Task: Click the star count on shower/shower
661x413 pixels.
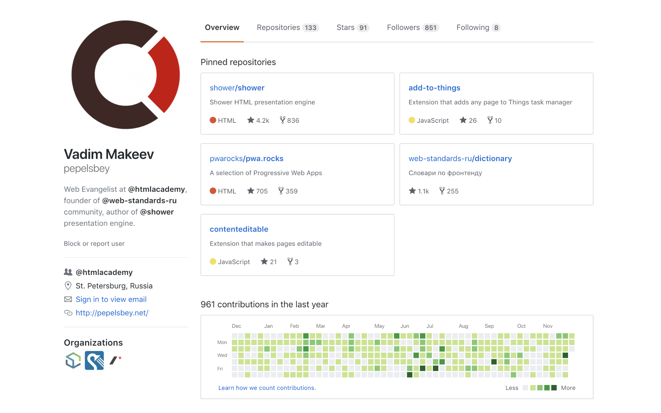Action: tap(258, 120)
